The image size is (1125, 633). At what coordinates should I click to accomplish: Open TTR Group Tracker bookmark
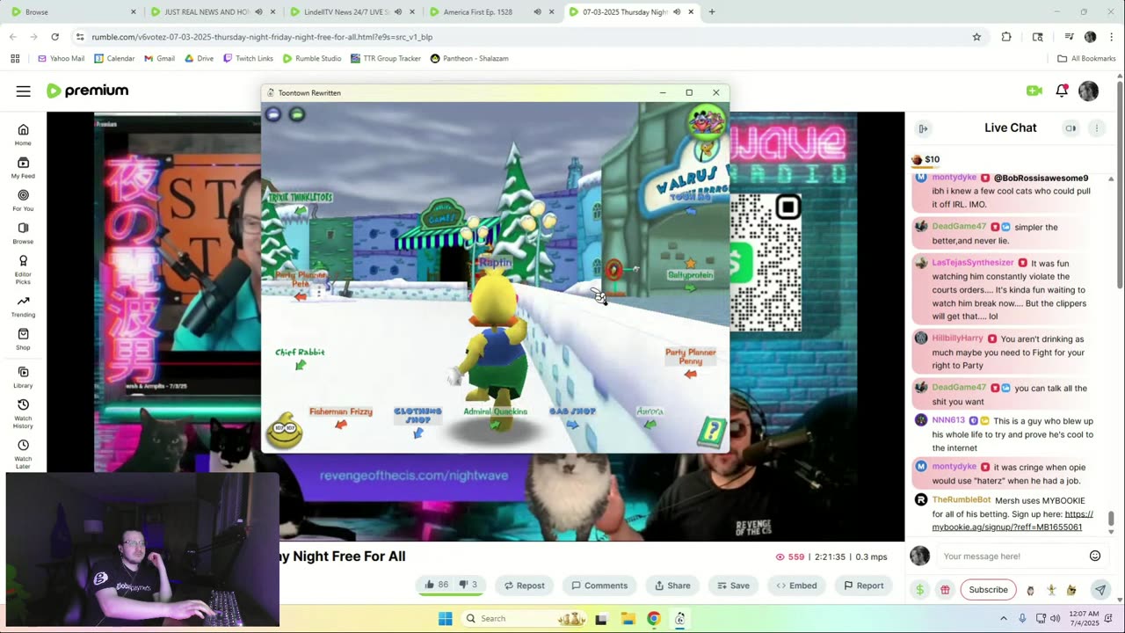(x=385, y=58)
